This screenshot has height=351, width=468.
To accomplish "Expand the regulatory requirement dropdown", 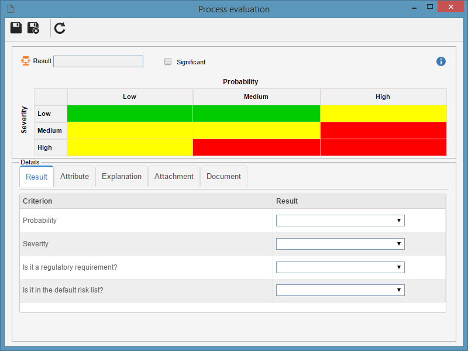I will (340, 267).
